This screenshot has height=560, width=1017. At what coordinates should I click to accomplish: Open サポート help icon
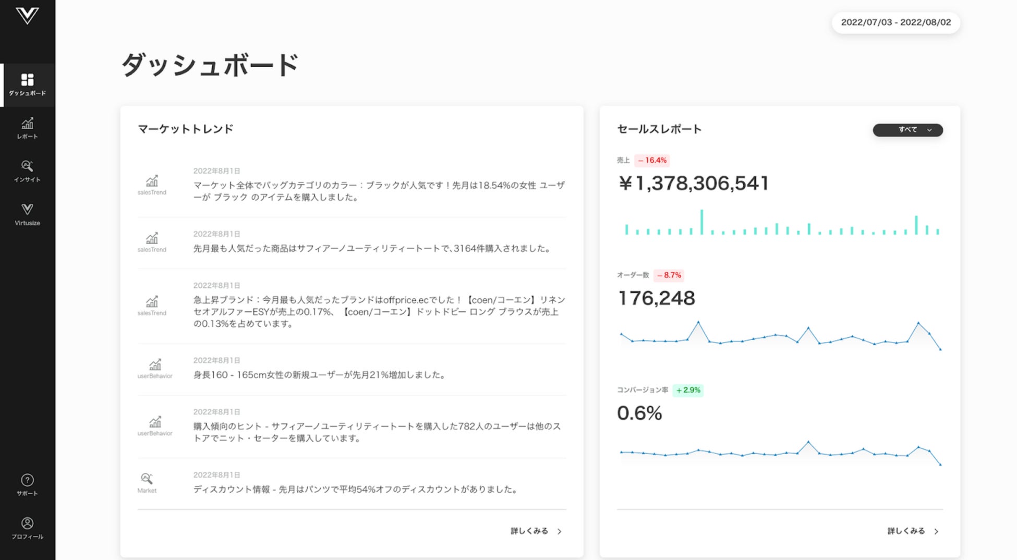(x=27, y=480)
